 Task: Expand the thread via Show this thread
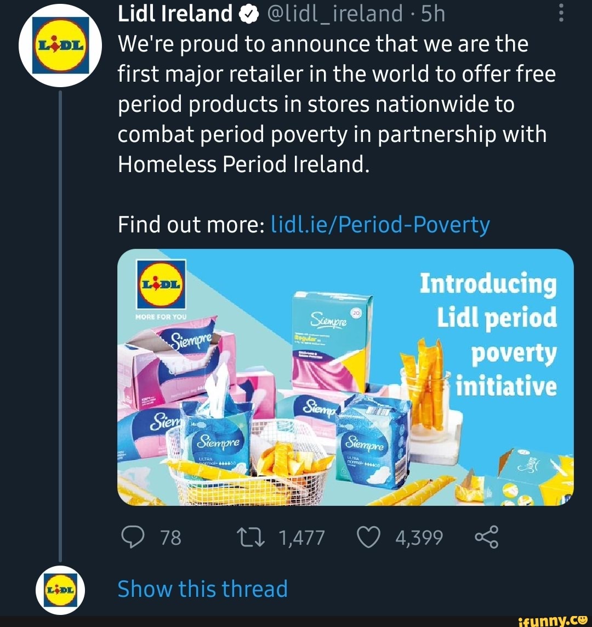[202, 589]
